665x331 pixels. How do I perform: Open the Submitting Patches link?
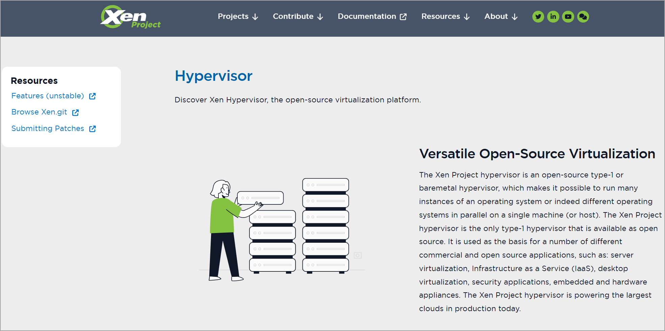point(48,129)
